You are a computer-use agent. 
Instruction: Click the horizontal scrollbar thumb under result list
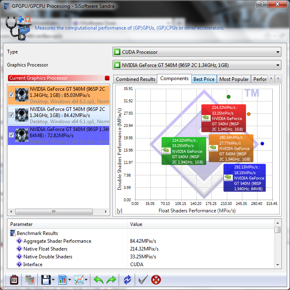54,212
